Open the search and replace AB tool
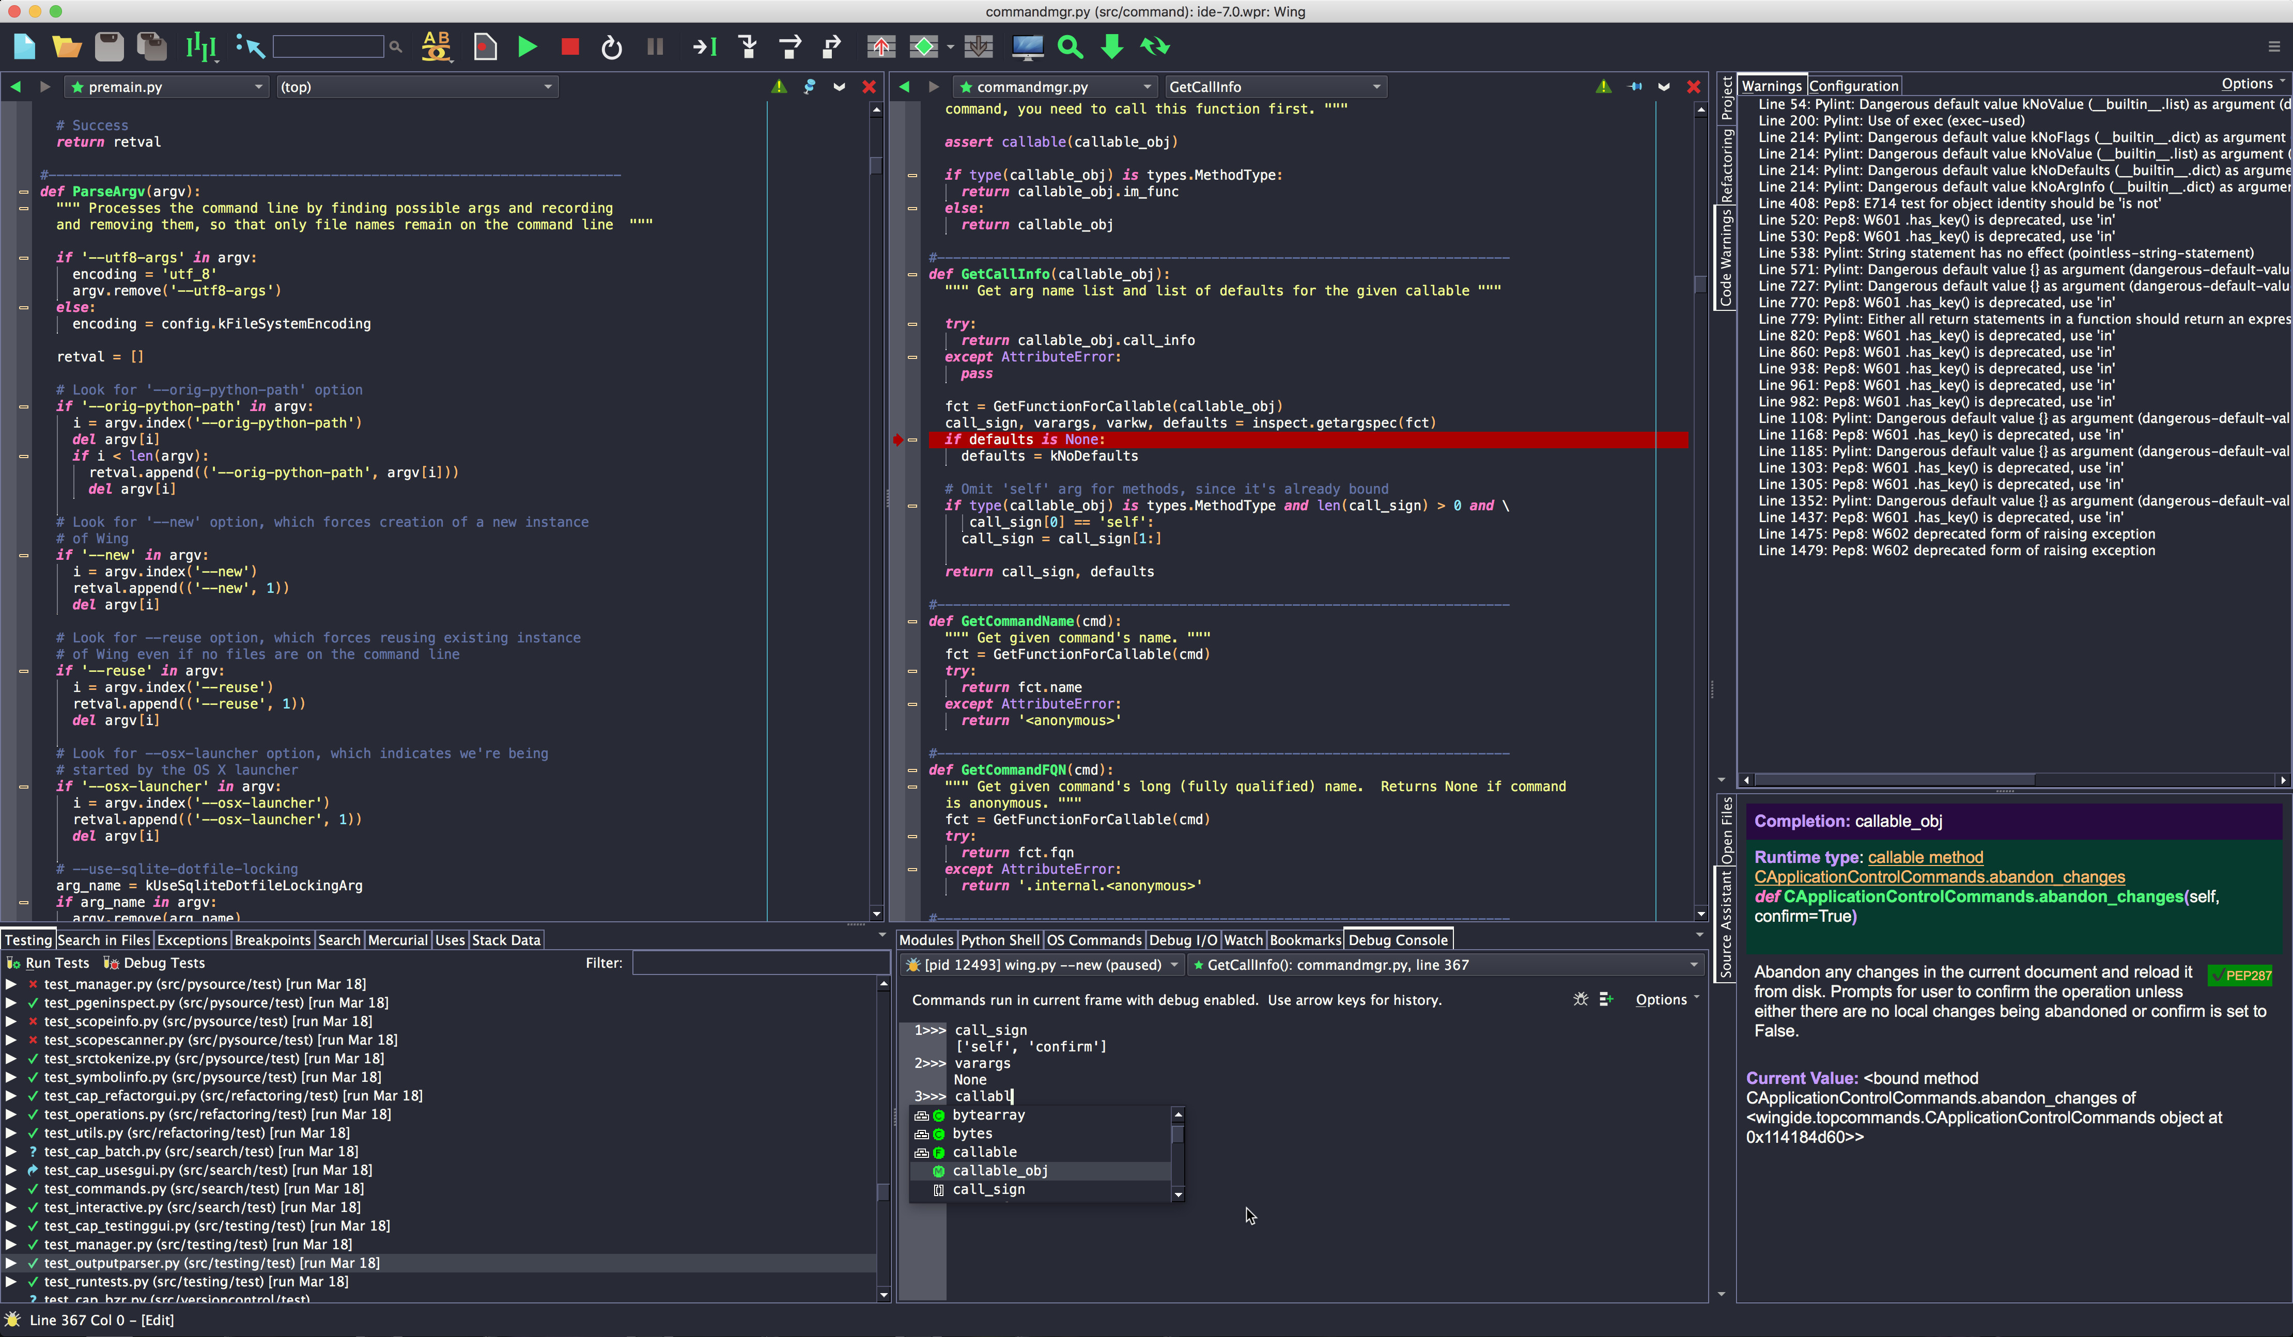2293x1337 pixels. (437, 46)
